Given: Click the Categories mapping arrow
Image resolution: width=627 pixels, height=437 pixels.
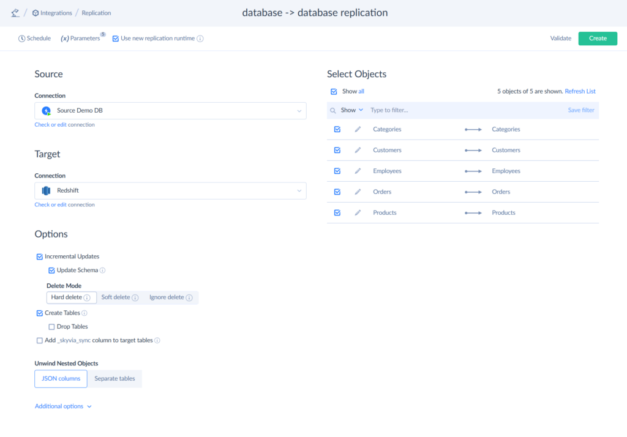Looking at the screenshot, I should click(x=473, y=130).
